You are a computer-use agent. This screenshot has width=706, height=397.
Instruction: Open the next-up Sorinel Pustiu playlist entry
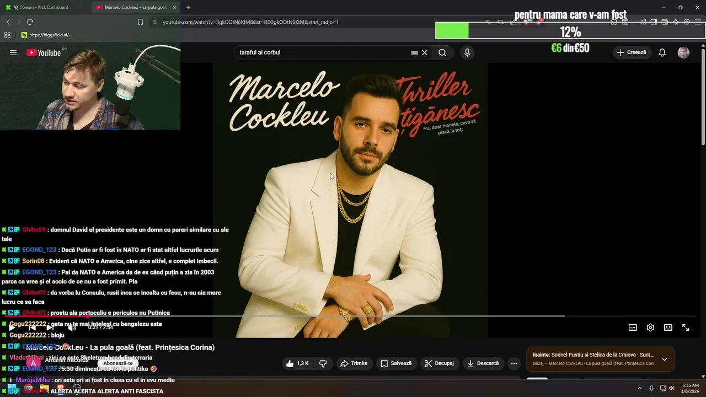593,355
